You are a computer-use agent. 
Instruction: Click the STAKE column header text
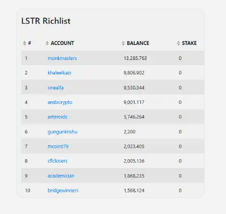coord(189,43)
